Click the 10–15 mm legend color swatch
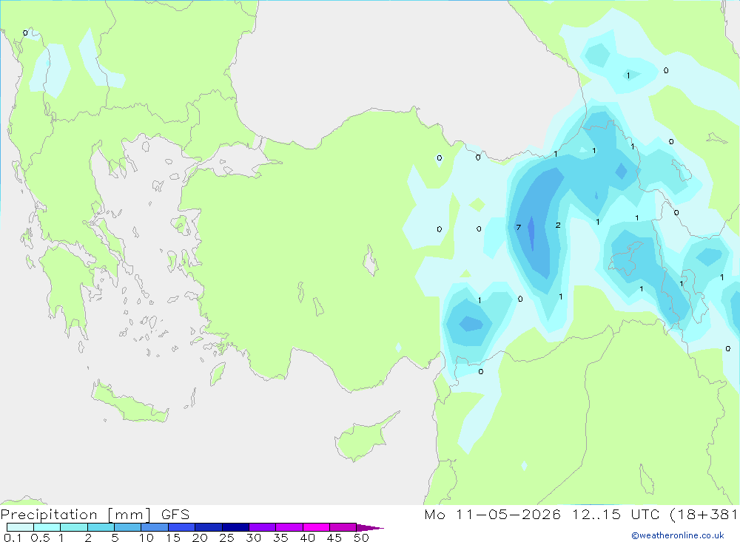This screenshot has width=740, height=542. (155, 527)
